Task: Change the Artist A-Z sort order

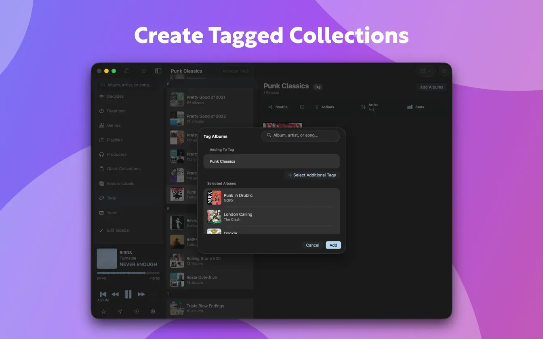Action: (369, 107)
